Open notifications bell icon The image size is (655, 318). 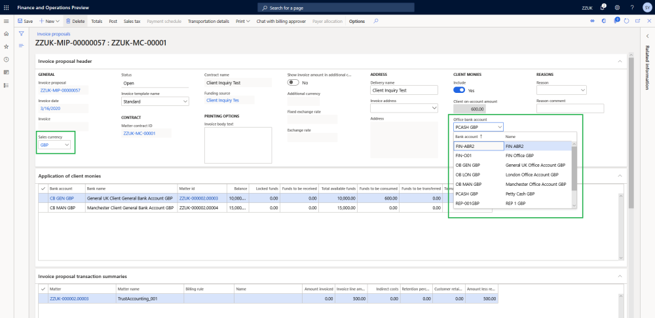tap(603, 7)
